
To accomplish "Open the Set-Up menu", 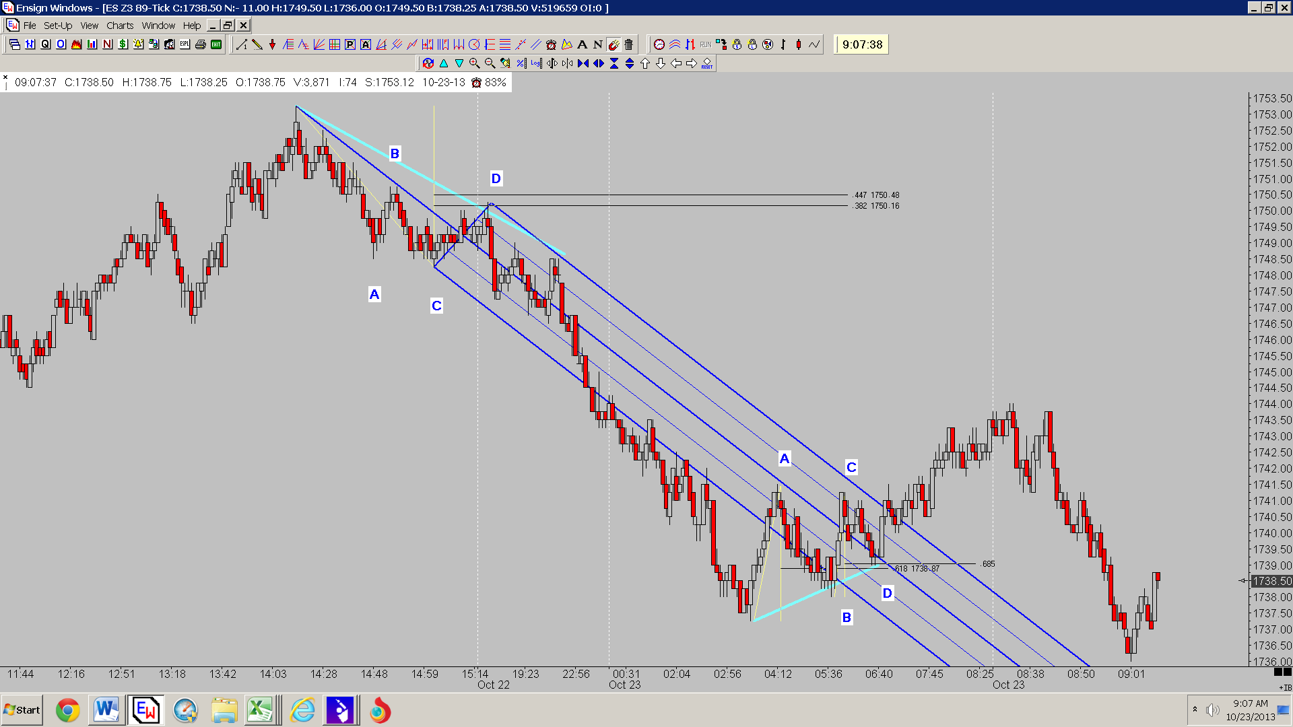I will click(58, 26).
